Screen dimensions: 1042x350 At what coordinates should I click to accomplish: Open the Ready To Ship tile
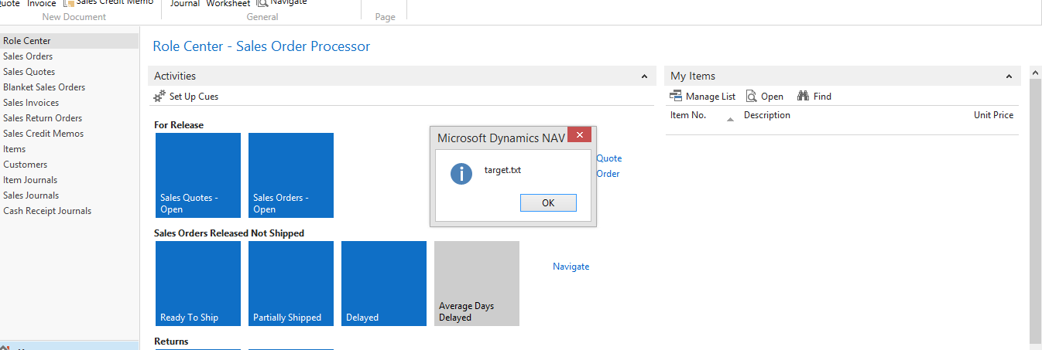click(x=198, y=284)
